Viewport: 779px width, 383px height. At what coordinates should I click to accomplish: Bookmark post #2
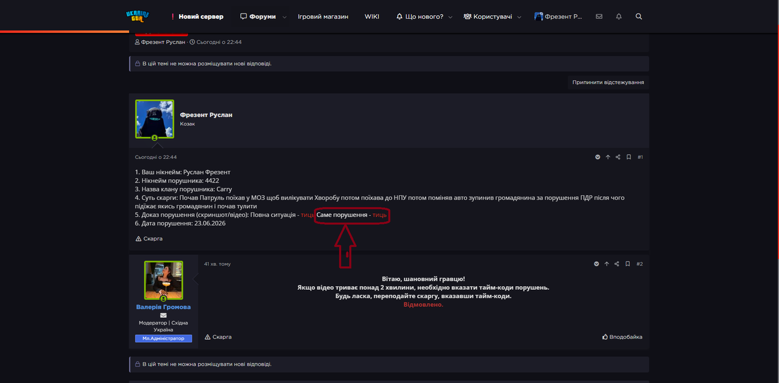coord(627,264)
